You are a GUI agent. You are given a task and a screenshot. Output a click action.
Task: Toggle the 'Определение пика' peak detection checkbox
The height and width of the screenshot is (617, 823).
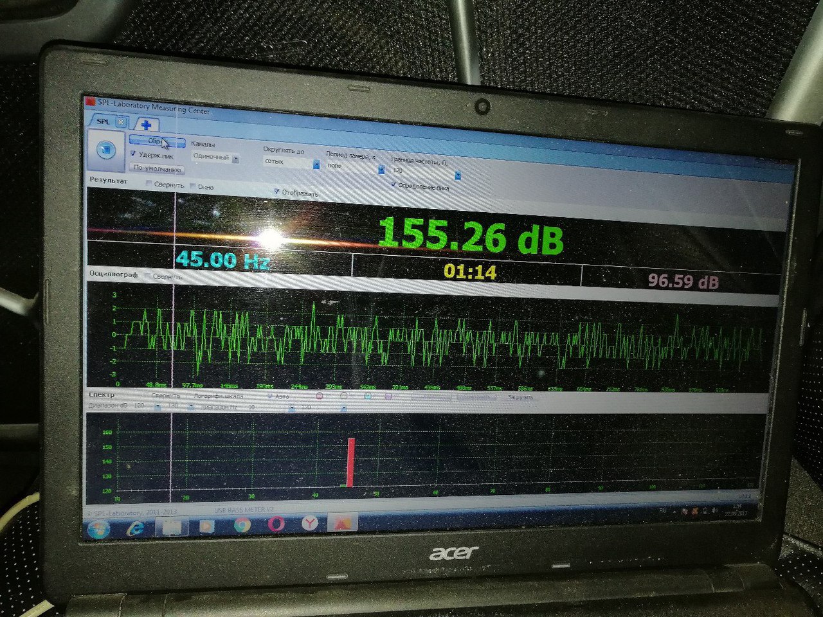pos(393,185)
